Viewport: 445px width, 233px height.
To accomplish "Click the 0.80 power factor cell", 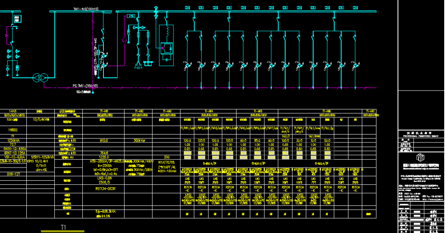I will coord(299,149).
